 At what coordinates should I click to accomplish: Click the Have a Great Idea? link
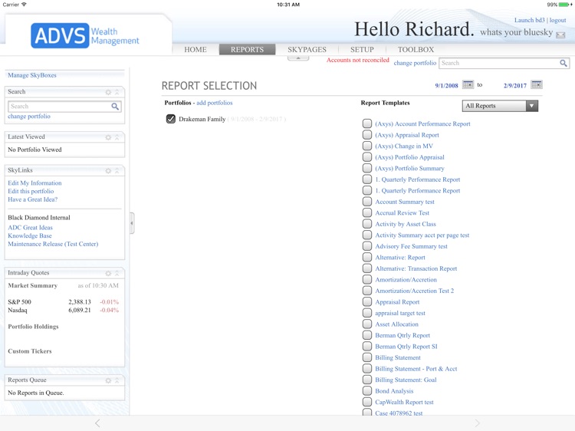click(x=33, y=199)
